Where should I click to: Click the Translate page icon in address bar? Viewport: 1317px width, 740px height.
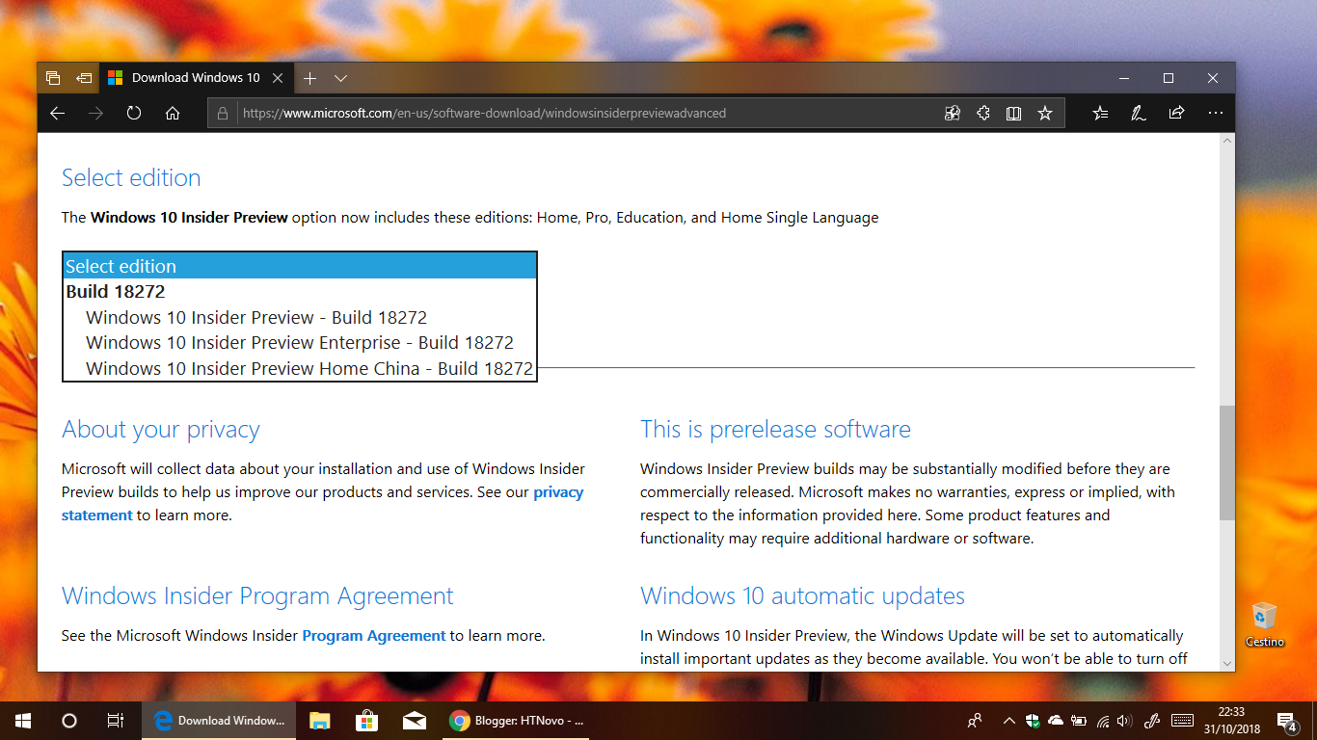(953, 113)
